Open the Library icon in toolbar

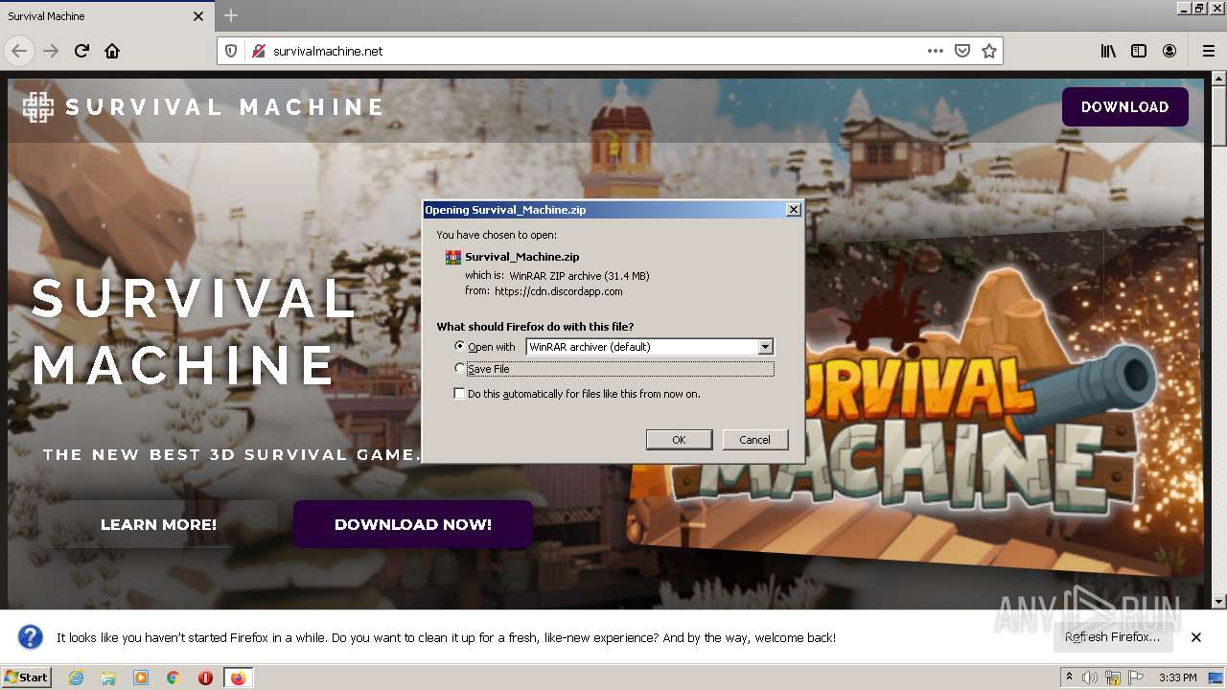(x=1108, y=51)
